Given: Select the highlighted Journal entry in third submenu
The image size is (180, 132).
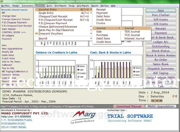Looking at the screenshot, I should click(x=136, y=28).
